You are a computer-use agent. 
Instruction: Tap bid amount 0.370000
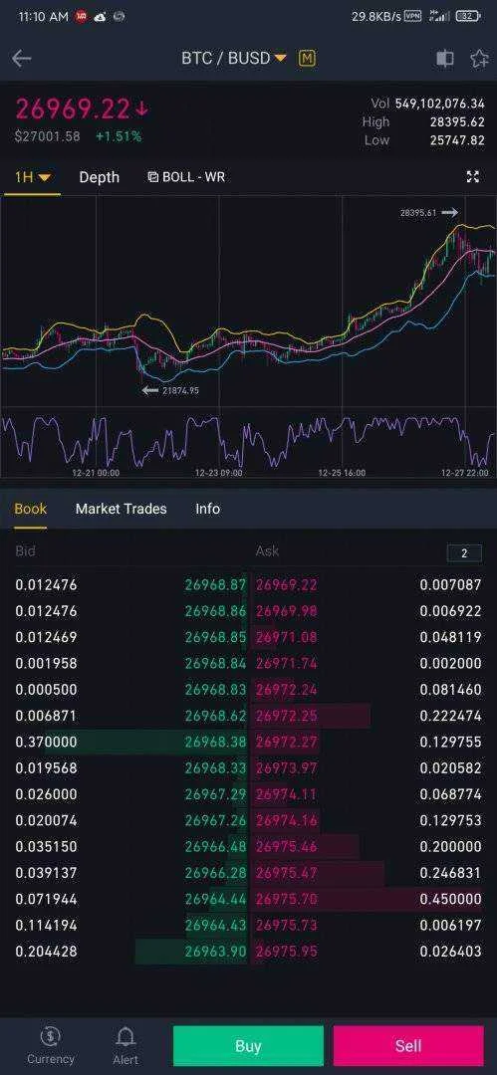(x=46, y=742)
